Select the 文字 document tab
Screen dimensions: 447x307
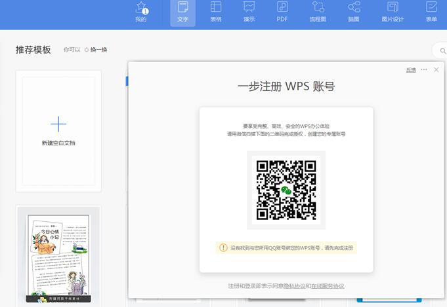tap(182, 13)
